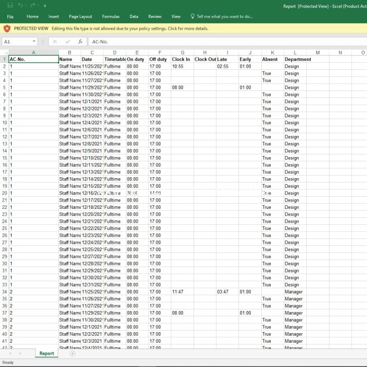Click the Redo arrow icon
The height and width of the screenshot is (367, 367).
click(x=33, y=6)
